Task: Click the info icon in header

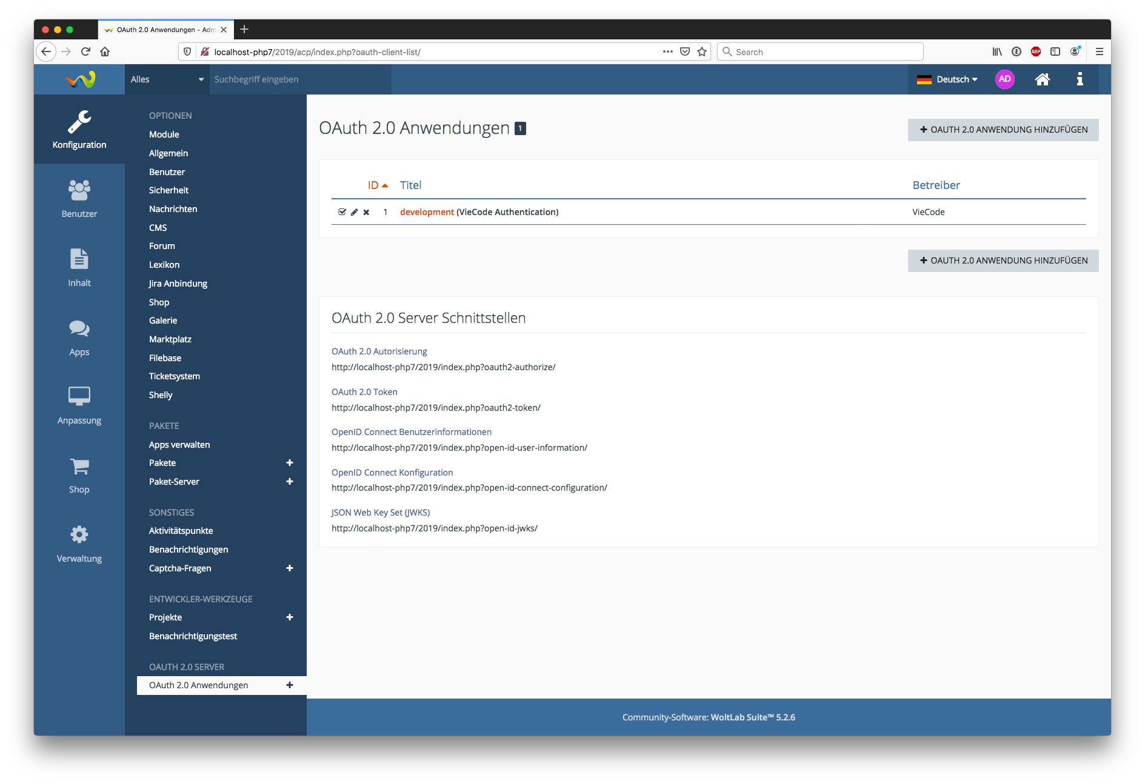Action: click(1080, 79)
